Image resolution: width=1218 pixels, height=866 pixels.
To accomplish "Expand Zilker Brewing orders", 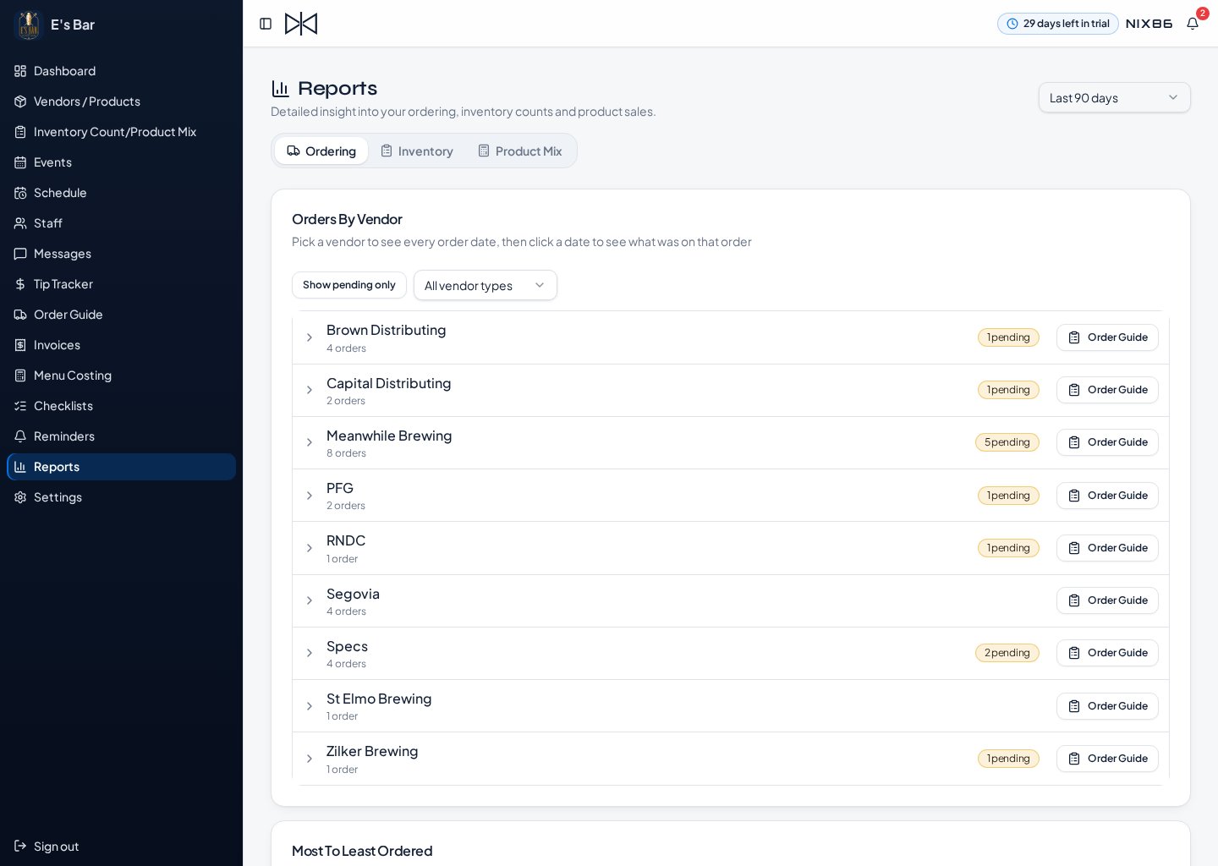I will [x=310, y=759].
